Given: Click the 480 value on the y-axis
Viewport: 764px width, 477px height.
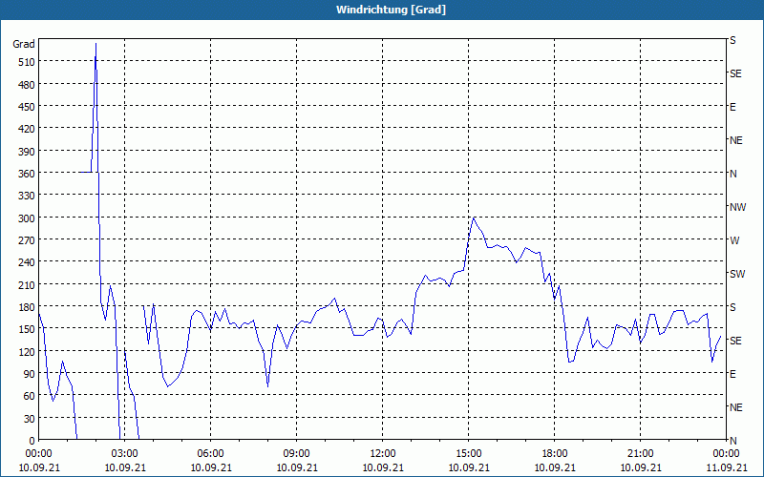Looking at the screenshot, I should tap(27, 85).
